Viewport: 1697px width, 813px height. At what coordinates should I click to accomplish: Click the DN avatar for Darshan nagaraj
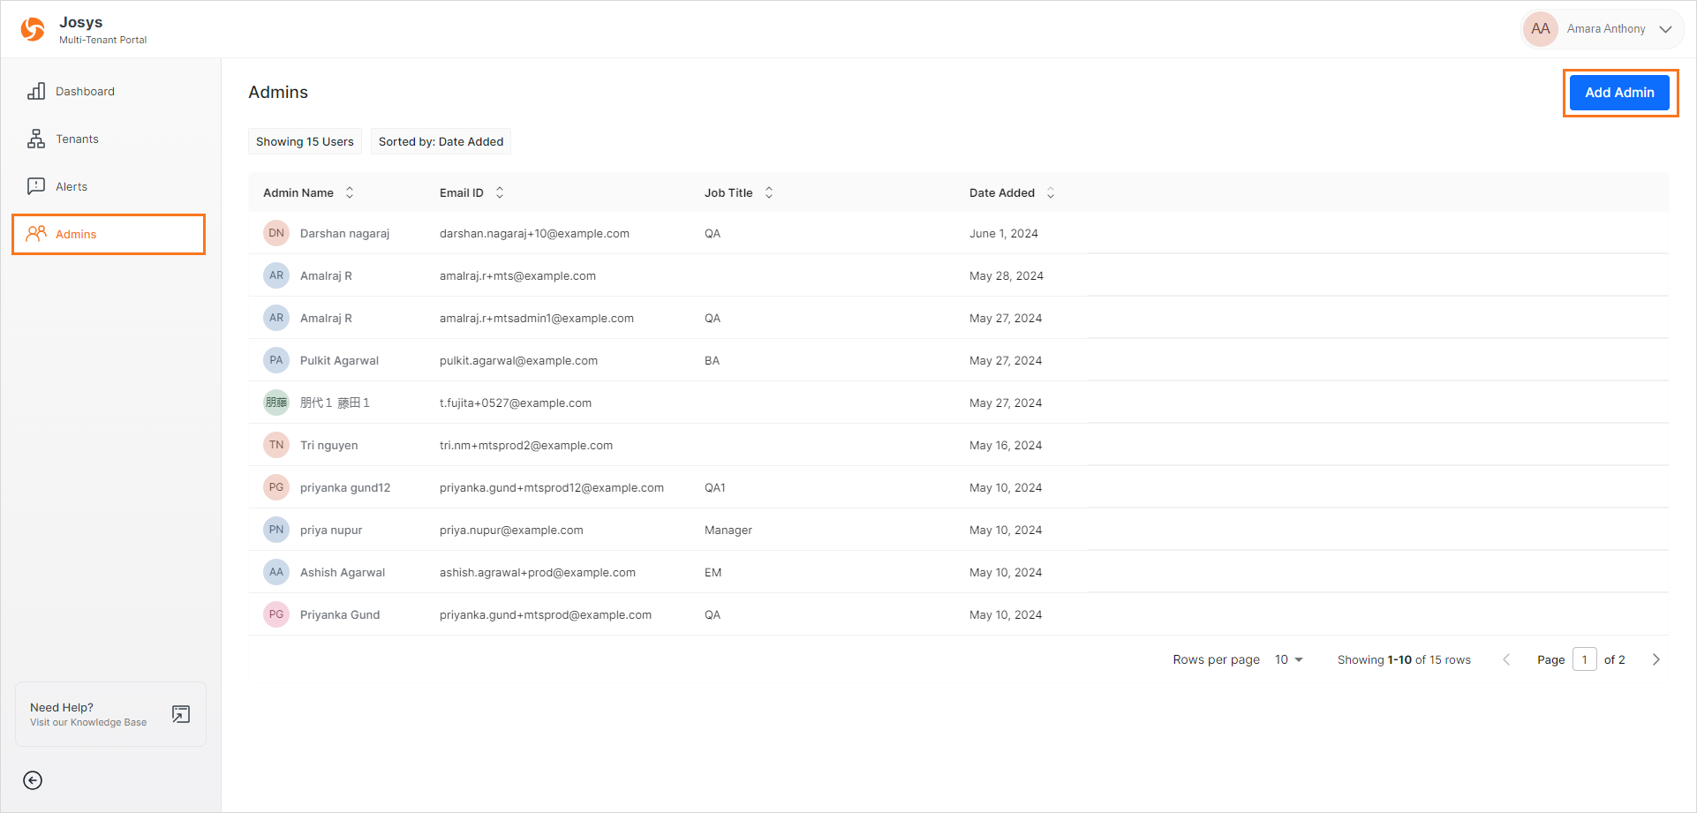276,233
